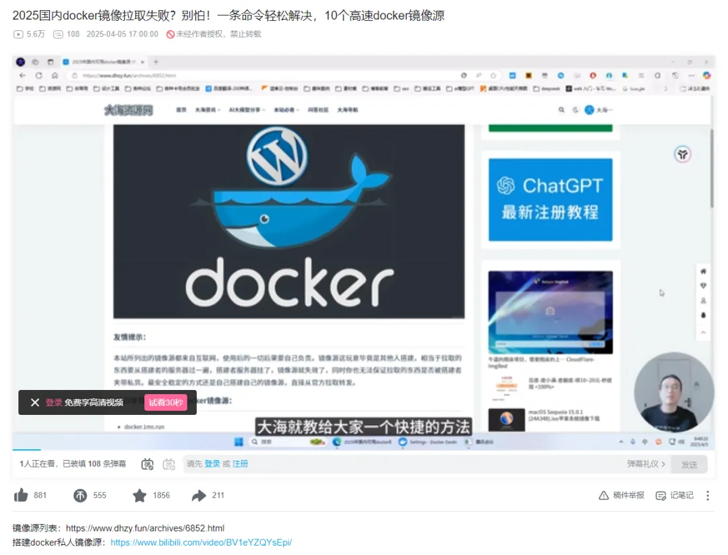Click the large Docker whale image
This screenshot has width=728, height=555.
(x=289, y=222)
